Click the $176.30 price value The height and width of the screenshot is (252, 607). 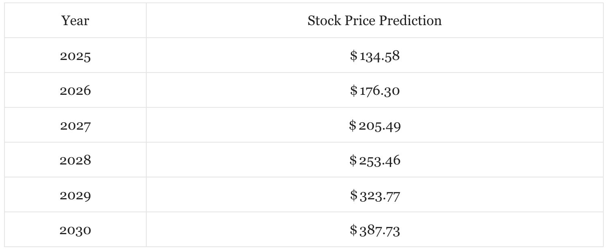[x=375, y=91]
